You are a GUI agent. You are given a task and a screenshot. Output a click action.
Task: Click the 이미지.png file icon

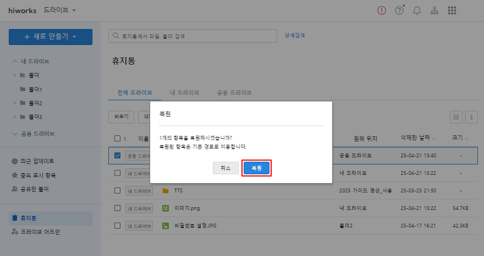click(165, 208)
